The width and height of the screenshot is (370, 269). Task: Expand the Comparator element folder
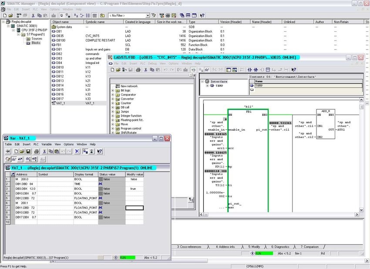tap(113, 94)
